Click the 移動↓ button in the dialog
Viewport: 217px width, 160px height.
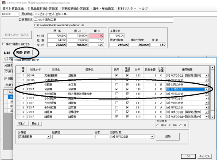(36, 124)
